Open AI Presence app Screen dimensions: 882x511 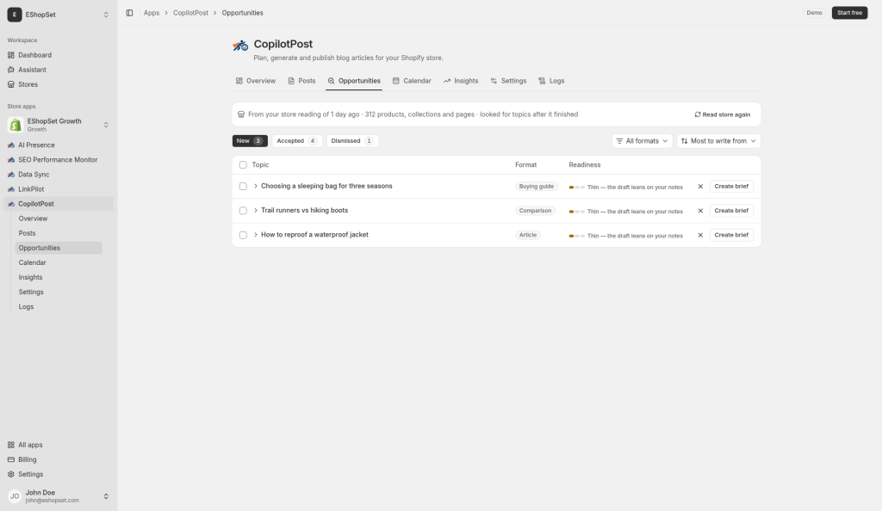point(59,145)
